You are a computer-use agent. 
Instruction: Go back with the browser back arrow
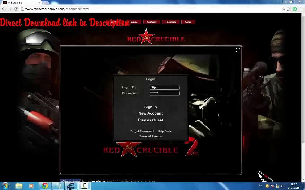click(x=4, y=9)
